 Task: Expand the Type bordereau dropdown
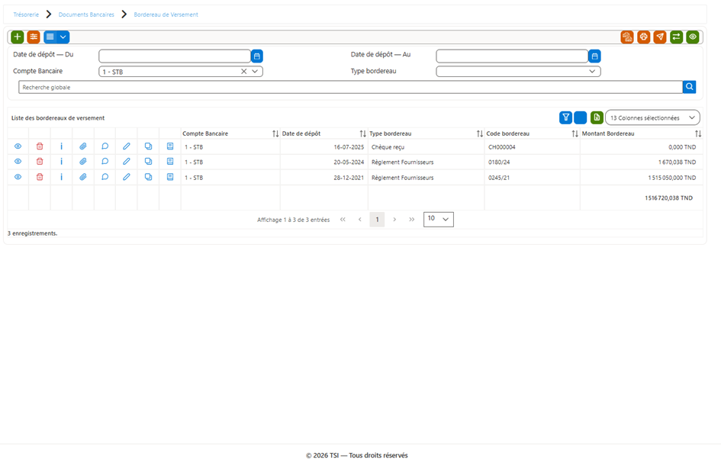[518, 71]
